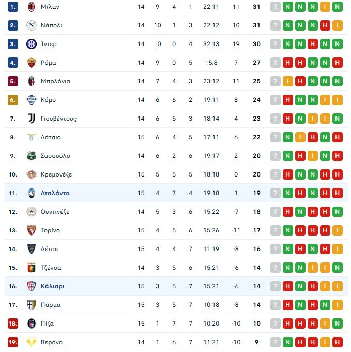This screenshot has height=352, width=351.
Task: Open the highlighted Κάλιαρι team link
Action: 52,286
